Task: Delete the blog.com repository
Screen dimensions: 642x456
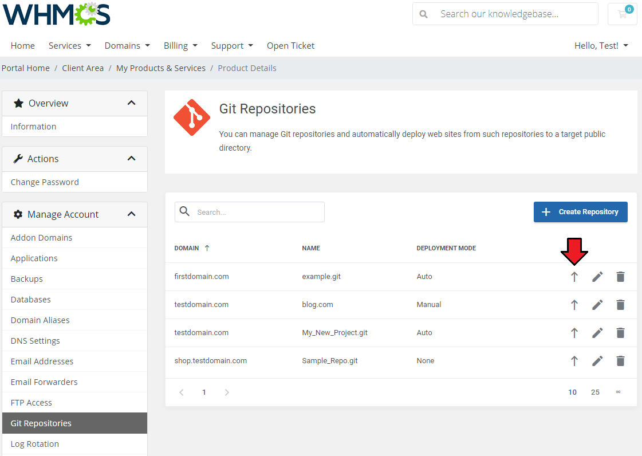Action: click(620, 305)
